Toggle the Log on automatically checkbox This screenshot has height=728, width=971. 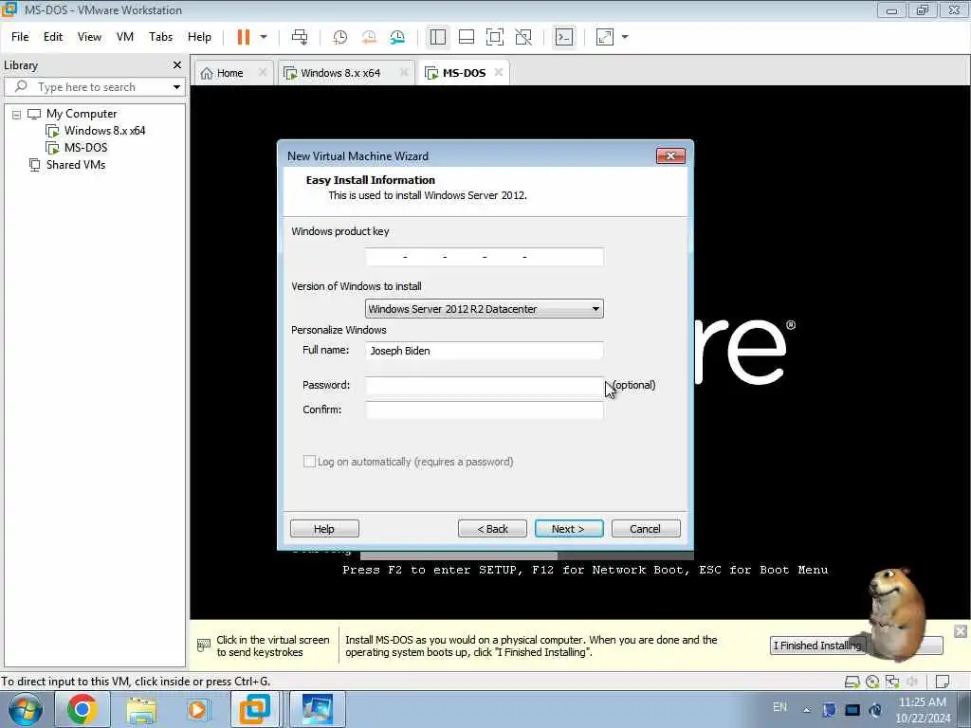(309, 462)
